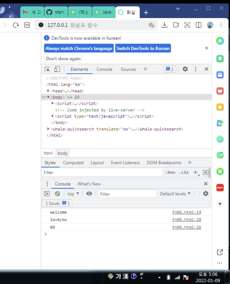
Task: Toggle the computed styles sidebar
Action: [x=205, y=172]
